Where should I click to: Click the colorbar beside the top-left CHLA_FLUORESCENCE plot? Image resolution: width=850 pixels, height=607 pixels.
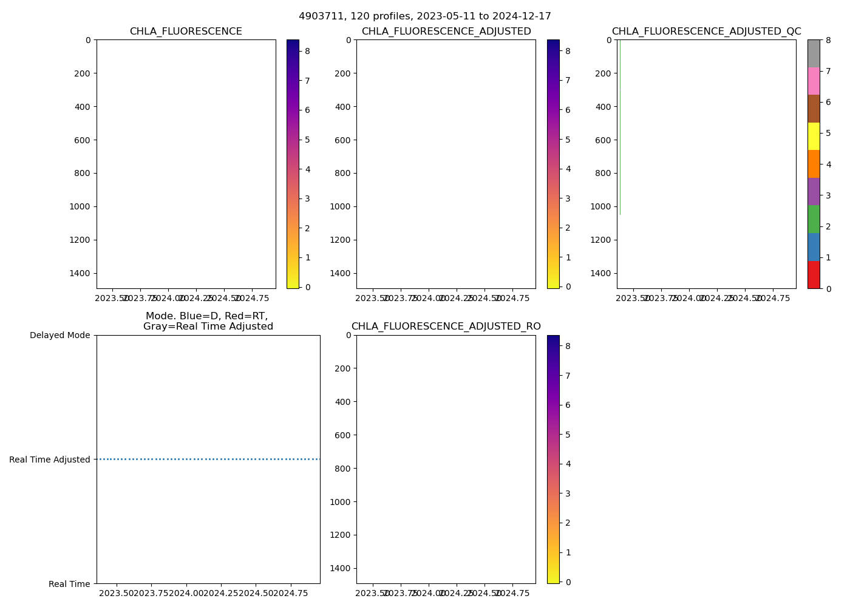(293, 164)
